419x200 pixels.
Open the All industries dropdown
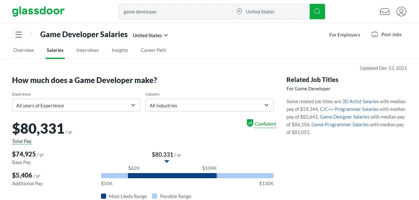pos(209,105)
